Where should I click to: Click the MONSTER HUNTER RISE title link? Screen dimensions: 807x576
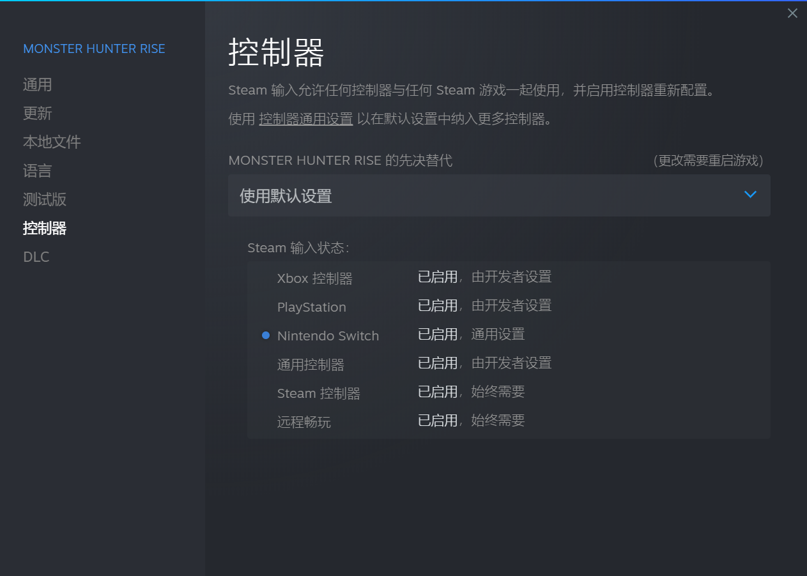pos(94,49)
